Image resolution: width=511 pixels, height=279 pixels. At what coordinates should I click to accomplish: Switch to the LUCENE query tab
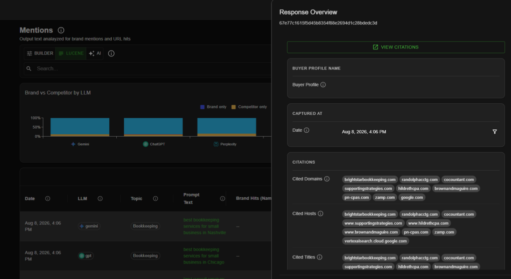pyautogui.click(x=71, y=53)
